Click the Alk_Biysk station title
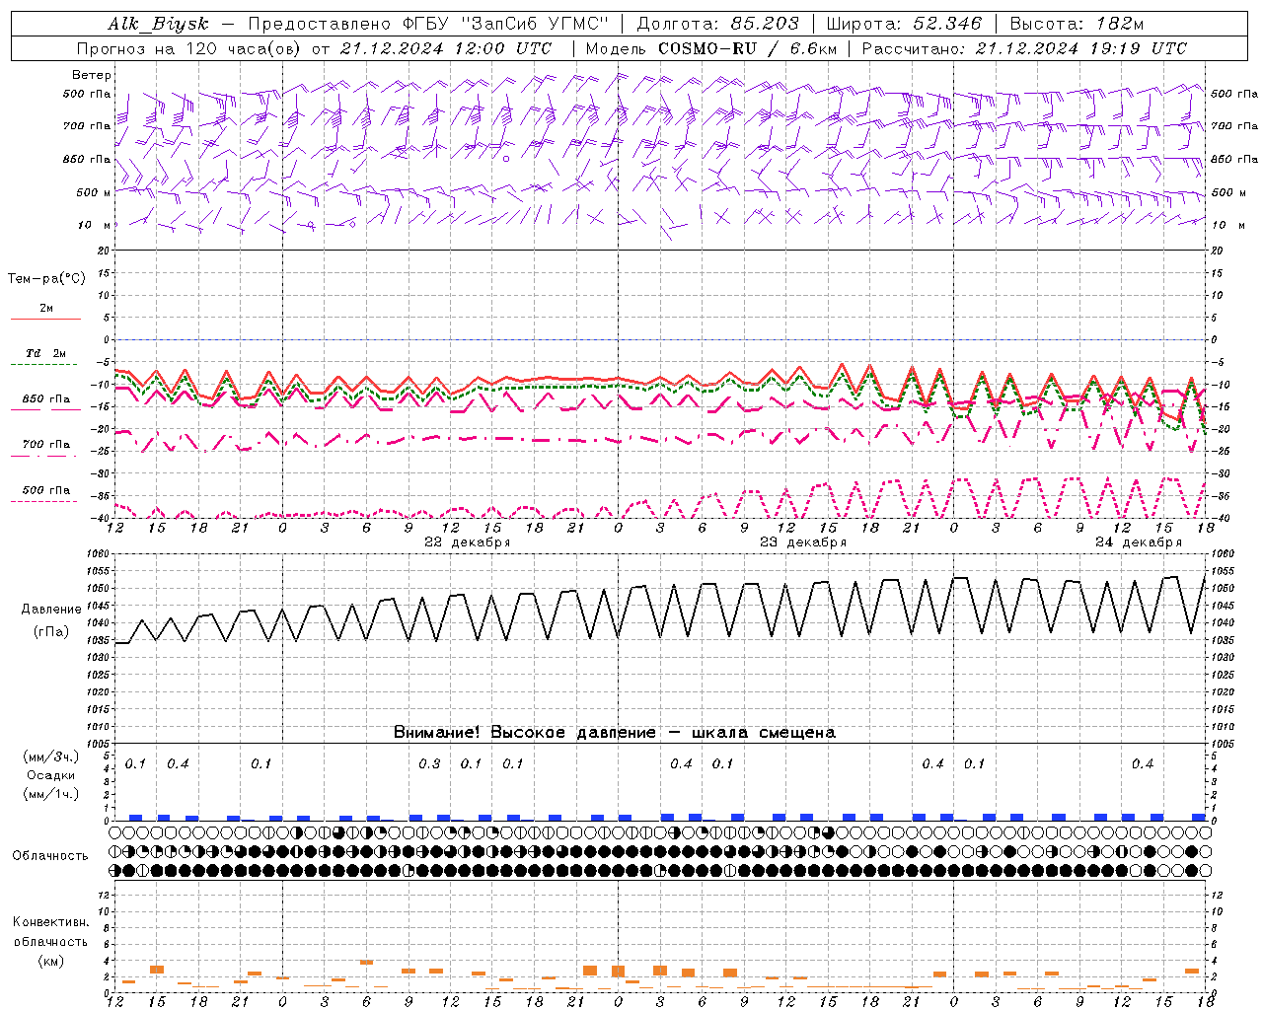This screenshot has height=1010, width=1263. pyautogui.click(x=158, y=24)
